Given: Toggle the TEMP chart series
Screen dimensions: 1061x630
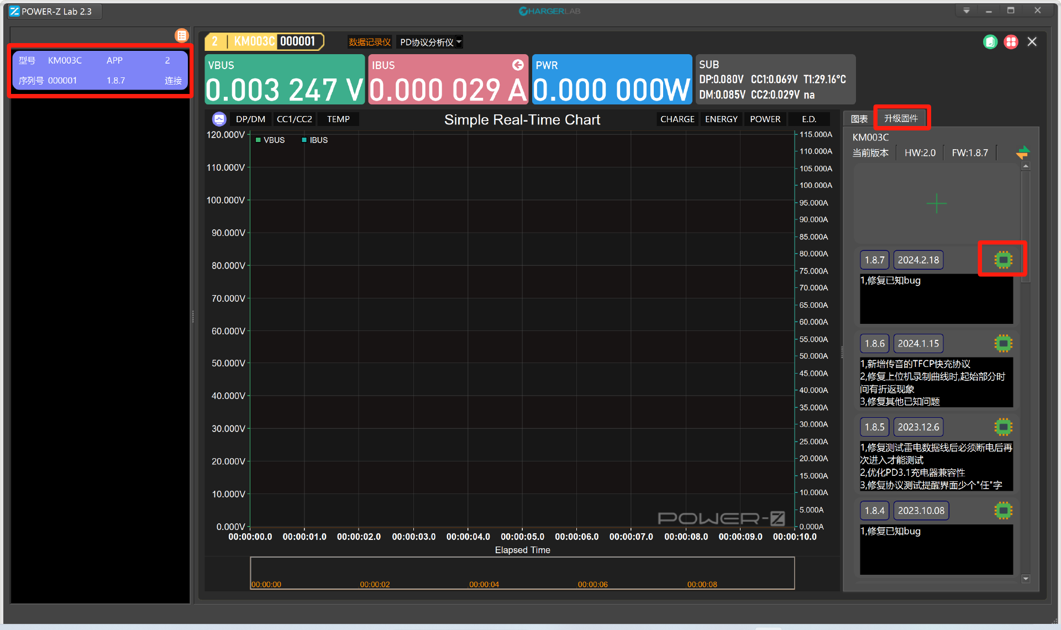Looking at the screenshot, I should pyautogui.click(x=338, y=119).
